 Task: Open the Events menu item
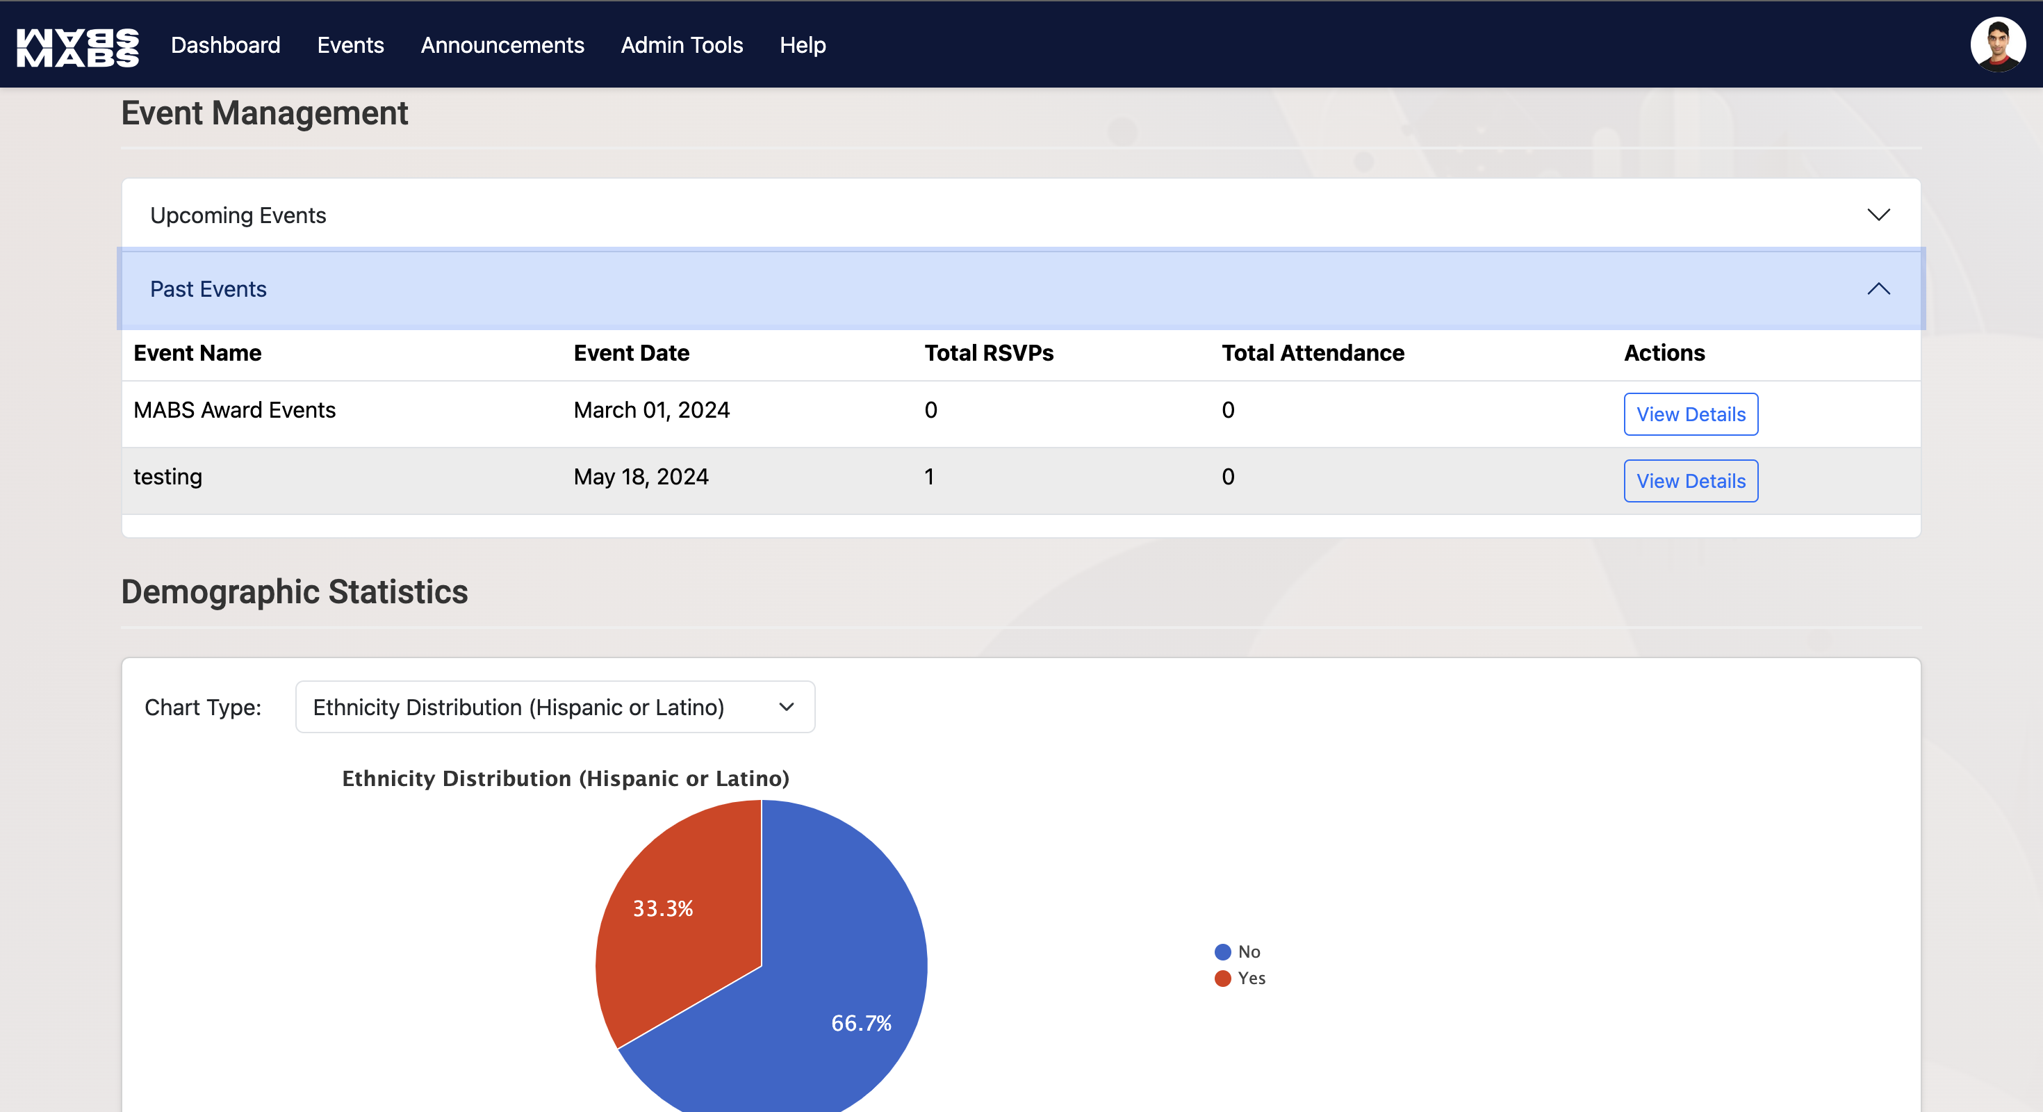coord(350,45)
